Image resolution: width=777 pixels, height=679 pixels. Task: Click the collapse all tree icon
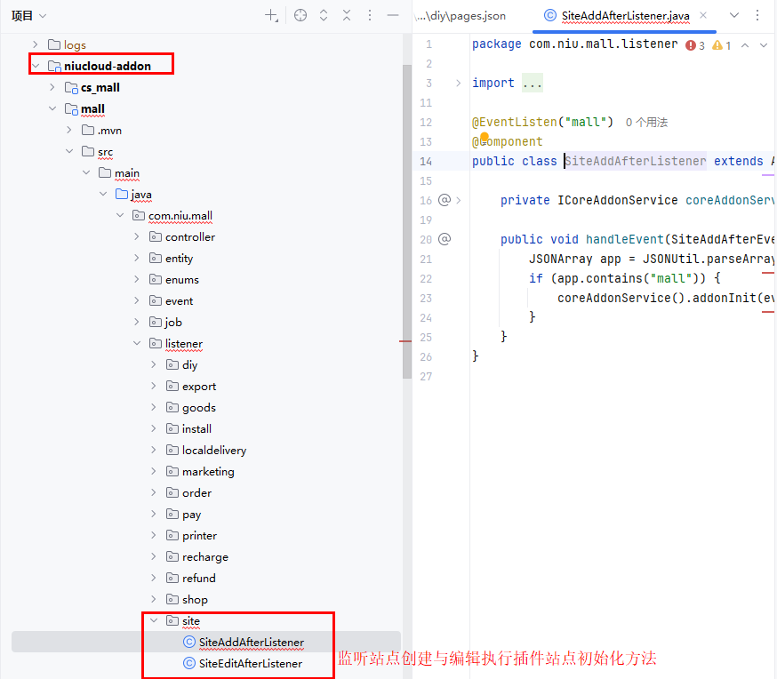[x=347, y=15]
